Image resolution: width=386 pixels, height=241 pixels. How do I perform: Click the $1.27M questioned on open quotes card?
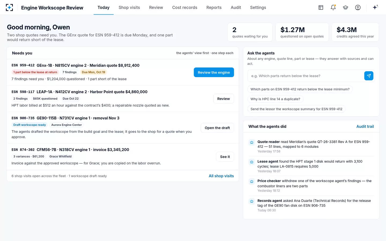tap(302, 32)
